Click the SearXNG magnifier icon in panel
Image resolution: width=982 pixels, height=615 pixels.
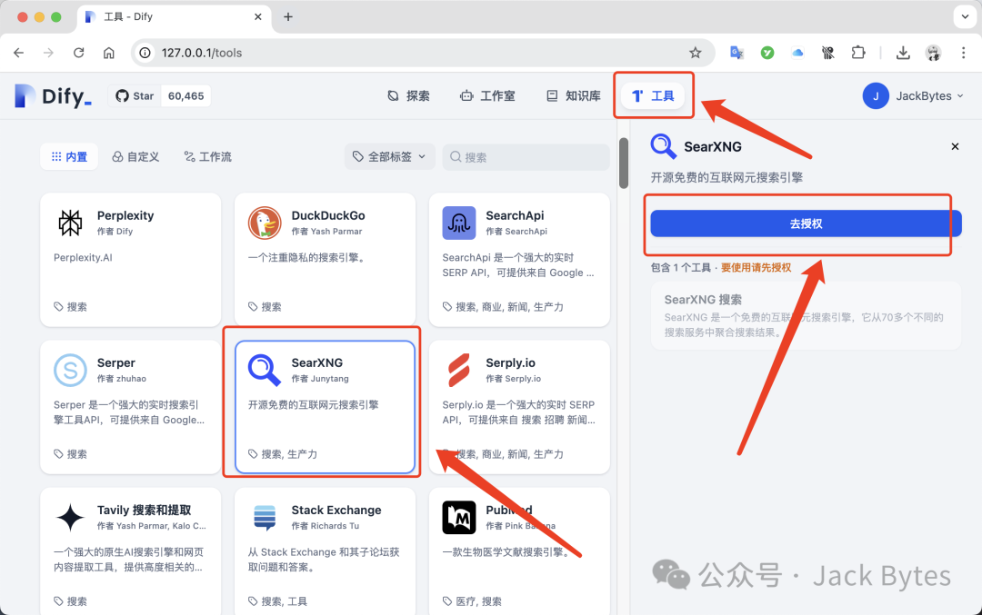tap(663, 146)
